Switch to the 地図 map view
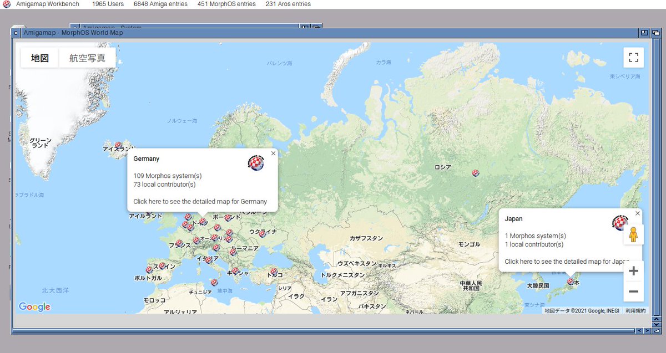 (x=40, y=58)
